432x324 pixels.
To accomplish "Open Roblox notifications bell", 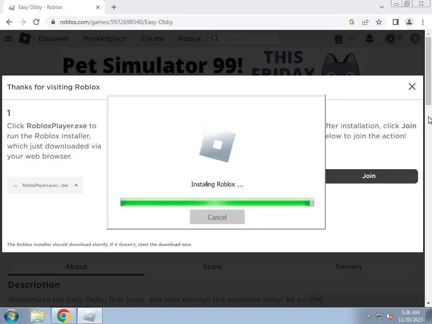I will coord(370,38).
